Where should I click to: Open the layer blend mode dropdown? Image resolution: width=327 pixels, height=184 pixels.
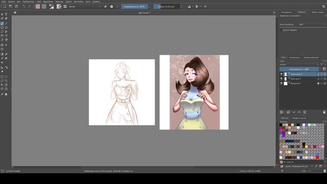pyautogui.click(x=299, y=65)
